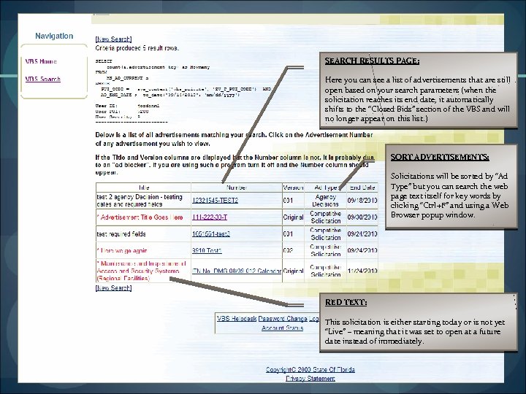Click version Original in the 111-222-33-T row
Image resolution: width=526 pixels, height=394 pixels.
[293, 217]
